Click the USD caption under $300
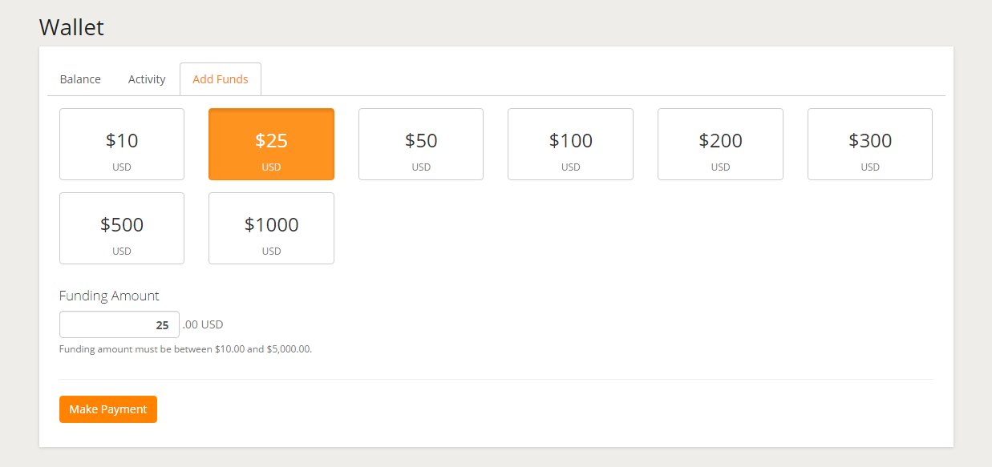Image resolution: width=992 pixels, height=467 pixels. click(870, 167)
